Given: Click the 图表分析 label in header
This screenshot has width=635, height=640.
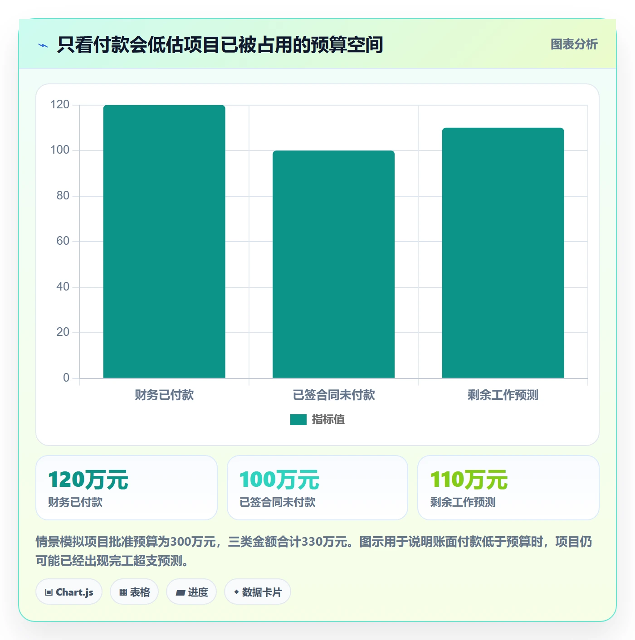Looking at the screenshot, I should (x=574, y=44).
